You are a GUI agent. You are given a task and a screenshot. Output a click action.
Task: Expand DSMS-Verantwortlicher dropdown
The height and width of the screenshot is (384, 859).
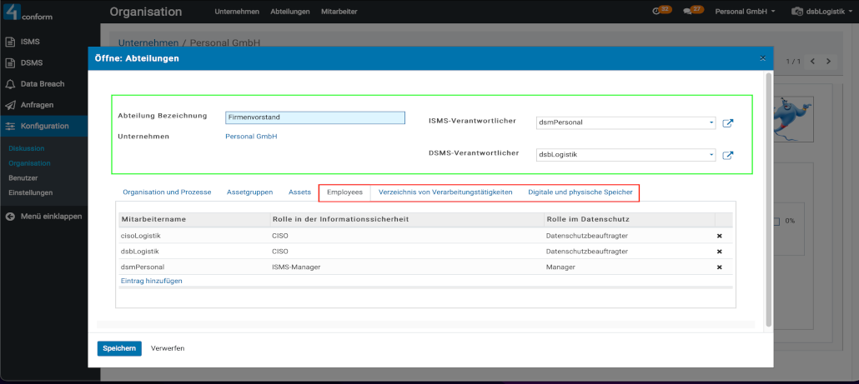pos(711,155)
